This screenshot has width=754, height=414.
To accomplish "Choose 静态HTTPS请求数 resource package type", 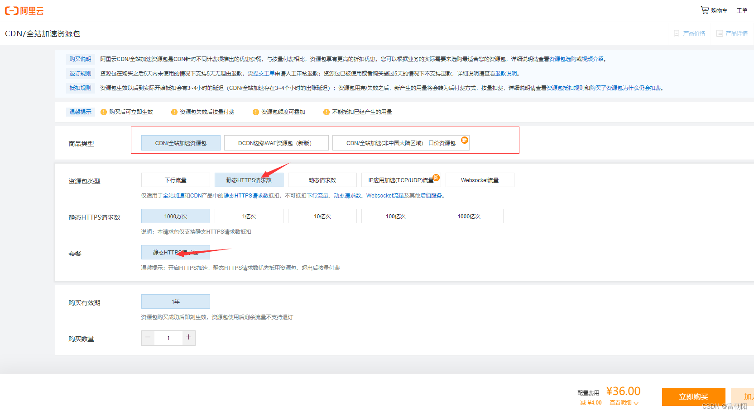I will click(249, 180).
